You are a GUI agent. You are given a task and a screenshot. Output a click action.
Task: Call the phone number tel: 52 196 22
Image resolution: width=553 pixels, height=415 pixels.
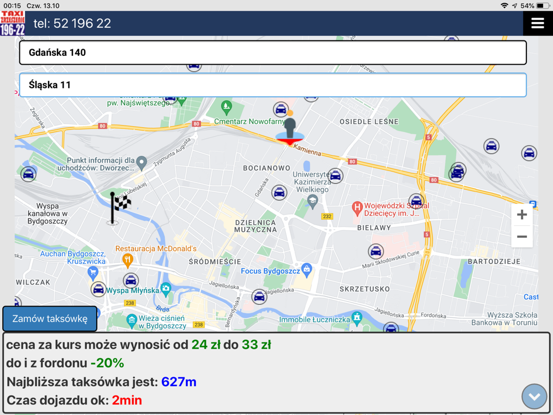[72, 23]
